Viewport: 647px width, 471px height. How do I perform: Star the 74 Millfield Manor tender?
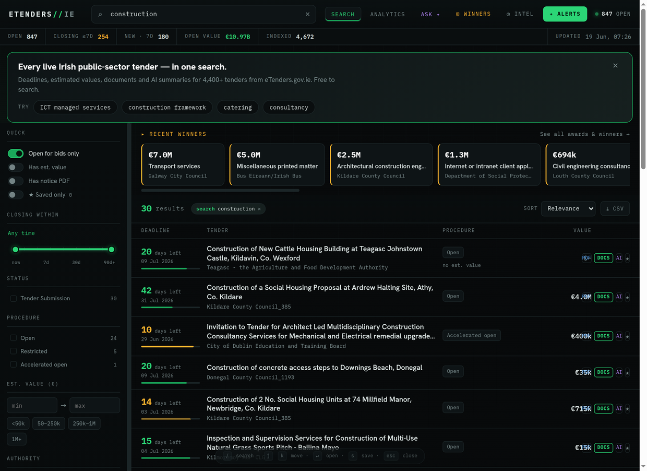coord(627,409)
